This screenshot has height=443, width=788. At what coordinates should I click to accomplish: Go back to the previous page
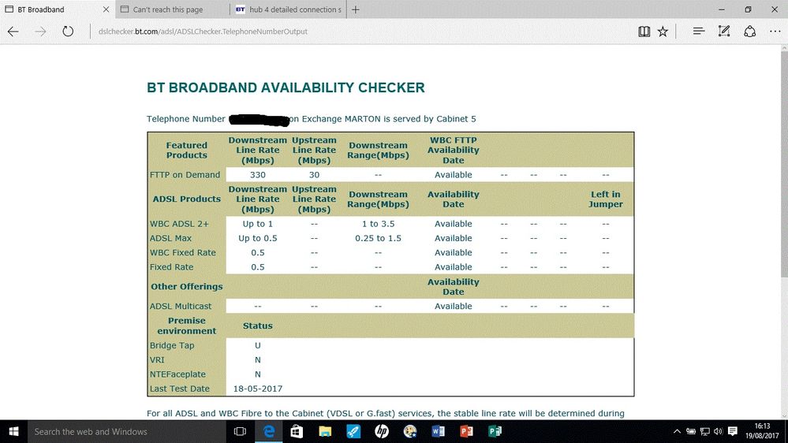click(13, 32)
